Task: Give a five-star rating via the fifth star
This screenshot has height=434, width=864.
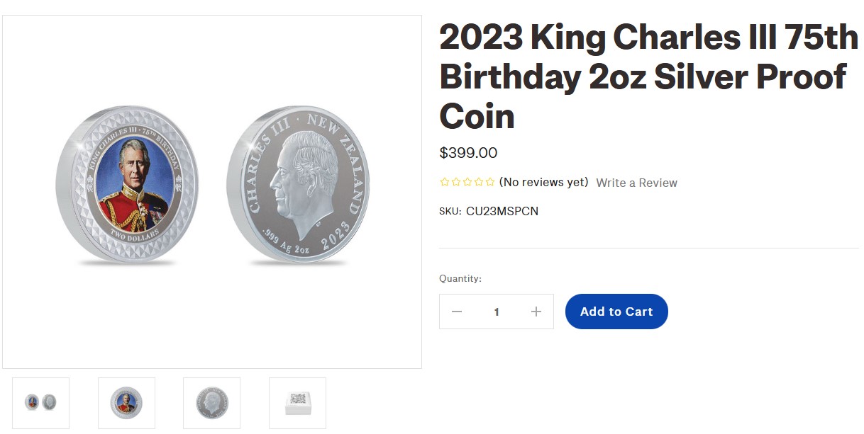Action: (490, 183)
